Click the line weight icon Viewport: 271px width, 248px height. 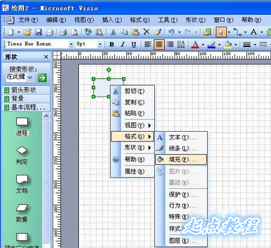tap(246, 44)
